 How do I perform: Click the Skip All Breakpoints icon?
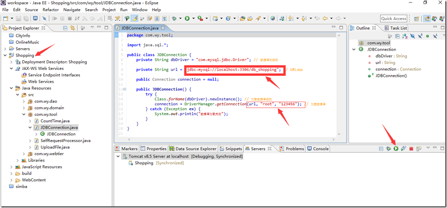click(x=44, y=19)
